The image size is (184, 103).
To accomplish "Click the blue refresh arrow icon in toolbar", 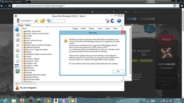I will coord(112,21).
